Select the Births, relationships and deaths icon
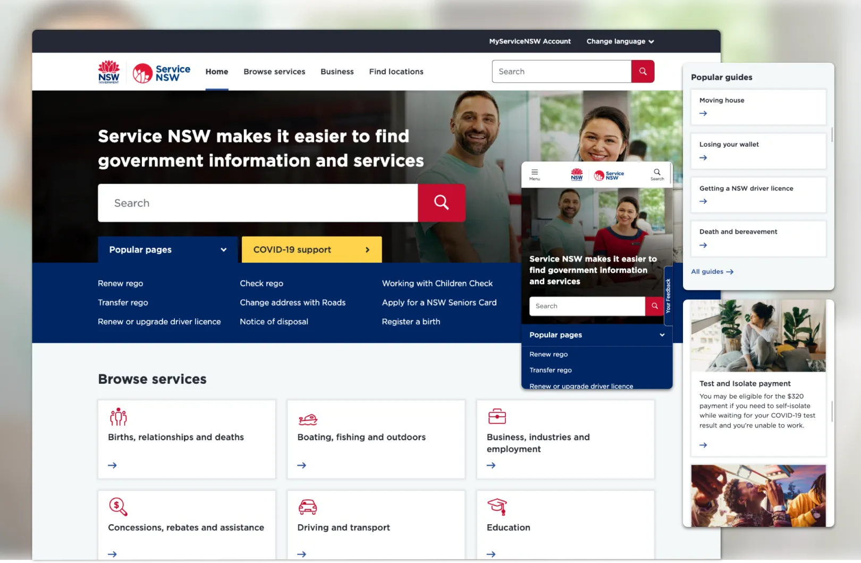 click(118, 417)
